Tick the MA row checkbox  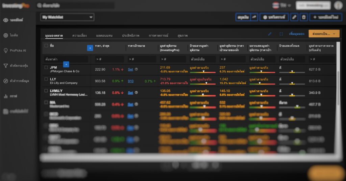tap(46, 102)
